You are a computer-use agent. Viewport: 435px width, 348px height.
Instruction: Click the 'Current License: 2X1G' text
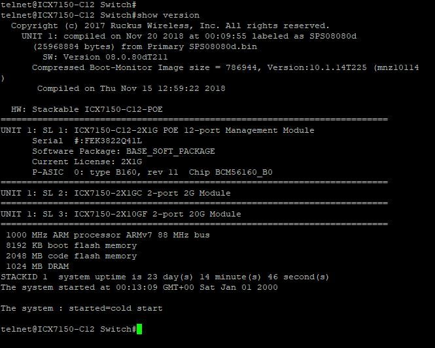tap(87, 162)
